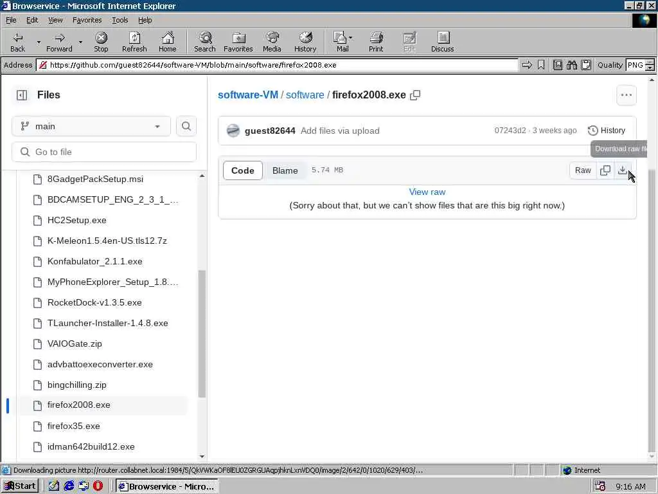Open the View menu

click(55, 20)
